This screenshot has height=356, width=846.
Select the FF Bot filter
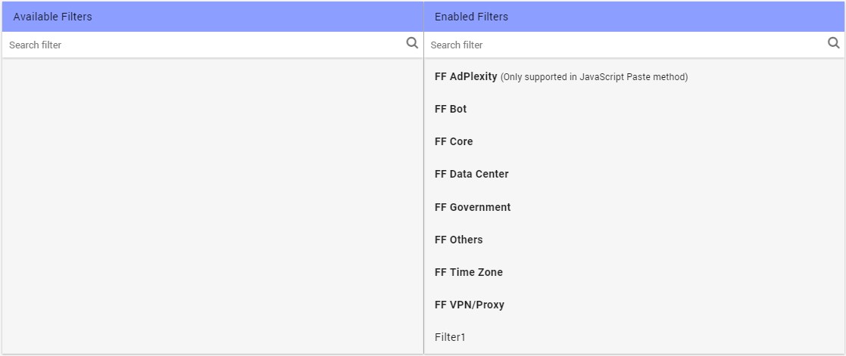tap(451, 109)
